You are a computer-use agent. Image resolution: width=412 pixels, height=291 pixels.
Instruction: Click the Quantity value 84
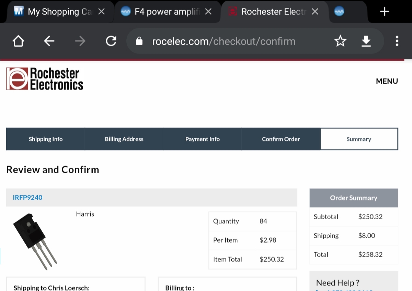click(263, 221)
